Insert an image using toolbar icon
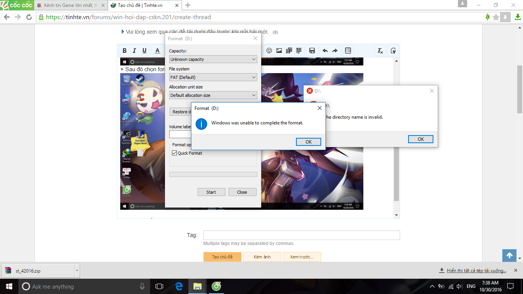523x294 pixels. pos(279,51)
